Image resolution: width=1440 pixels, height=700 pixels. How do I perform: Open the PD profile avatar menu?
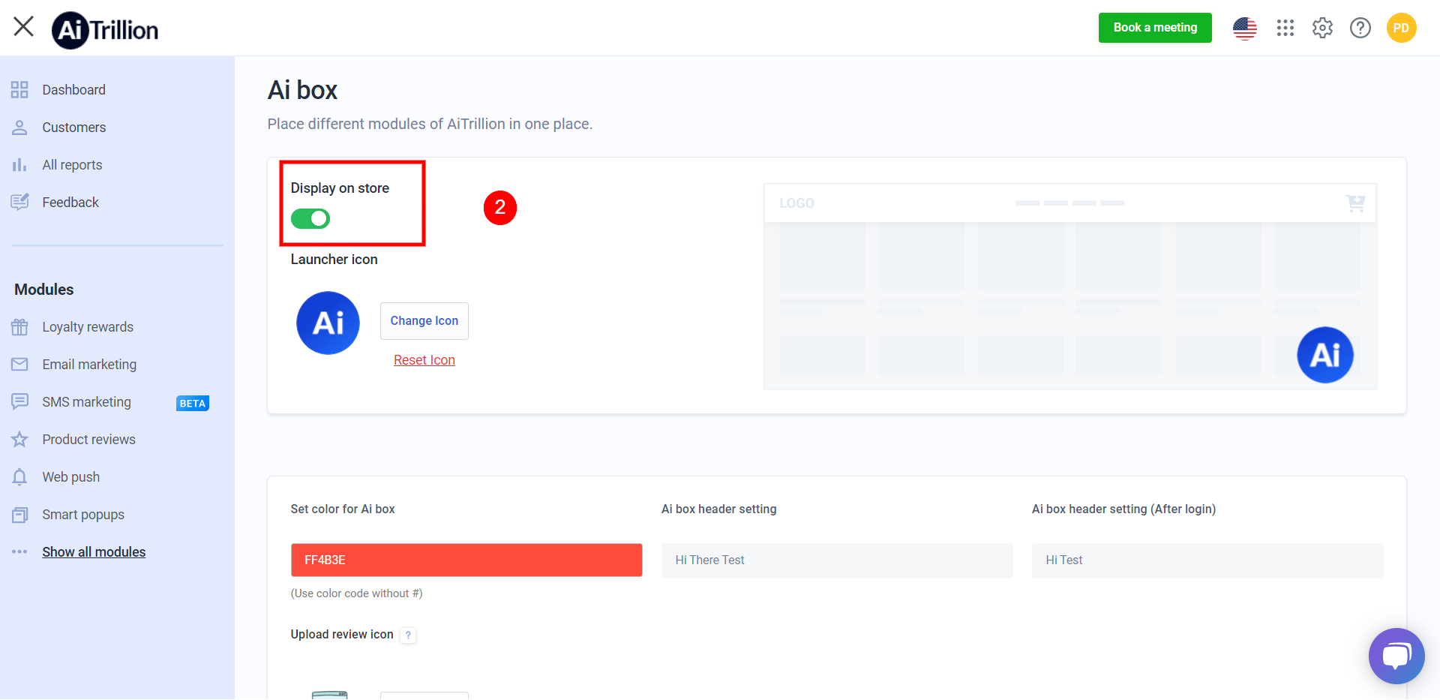tap(1401, 28)
